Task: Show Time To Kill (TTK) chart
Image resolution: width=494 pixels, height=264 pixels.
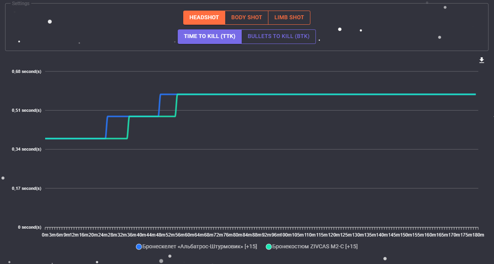Action: (x=210, y=36)
